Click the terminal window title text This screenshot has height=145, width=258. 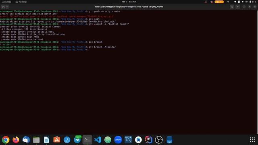coord(129,7)
